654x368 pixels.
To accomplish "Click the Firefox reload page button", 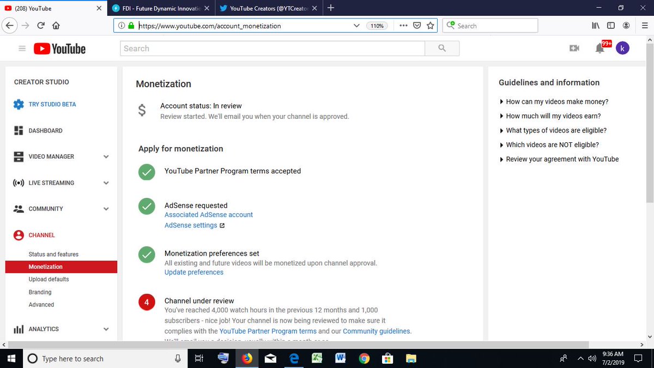I will [x=41, y=26].
